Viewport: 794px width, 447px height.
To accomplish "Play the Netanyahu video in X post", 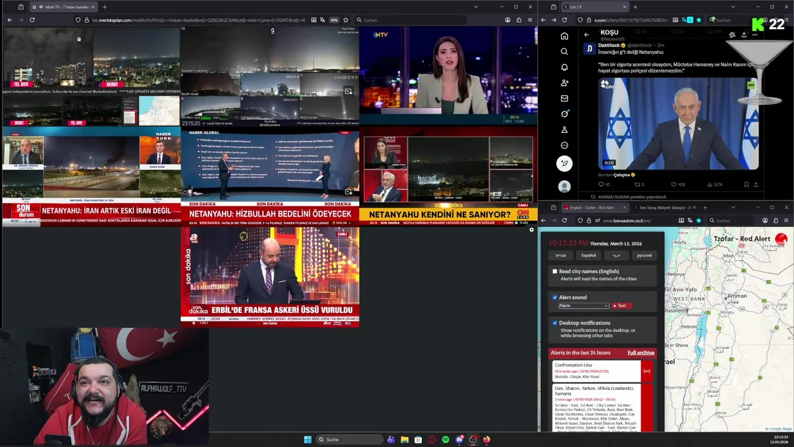I will (678, 123).
